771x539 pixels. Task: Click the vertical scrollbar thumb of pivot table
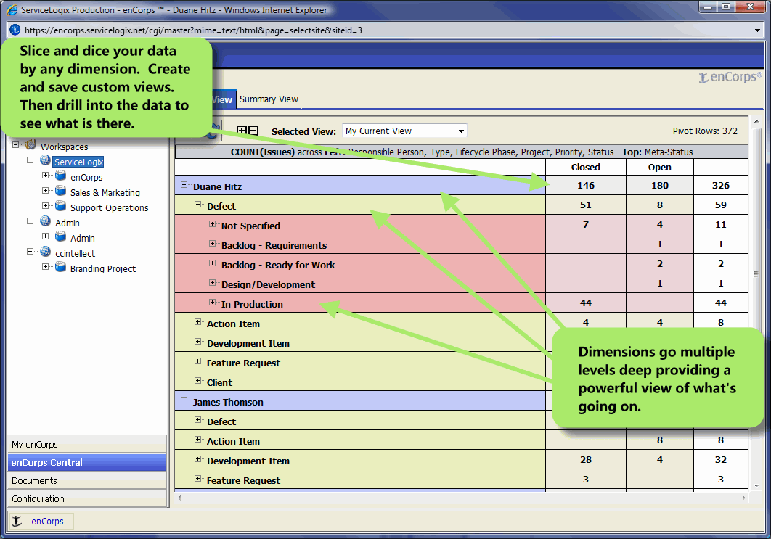click(756, 274)
